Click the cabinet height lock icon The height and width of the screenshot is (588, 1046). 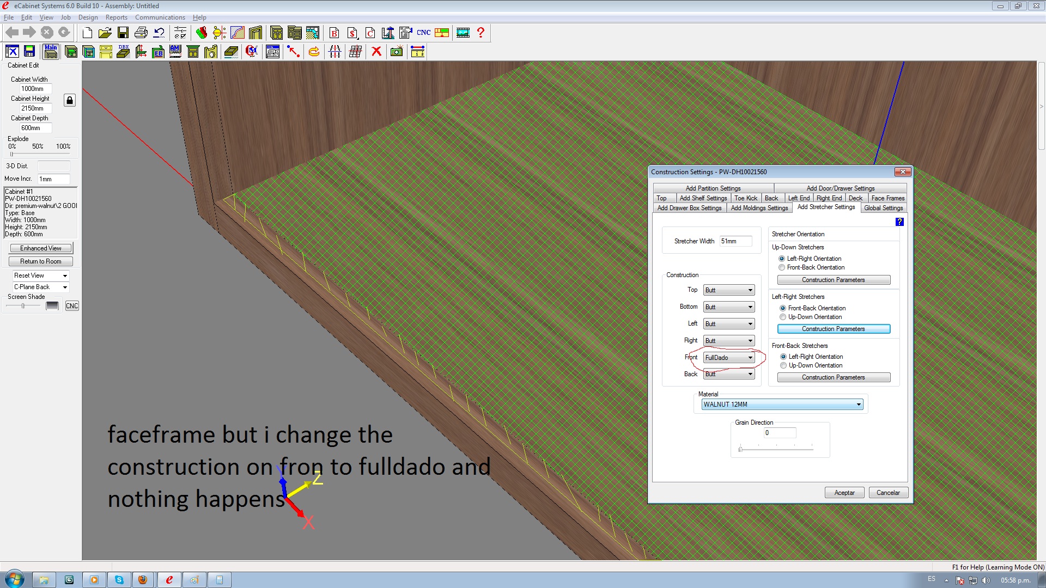coord(70,100)
